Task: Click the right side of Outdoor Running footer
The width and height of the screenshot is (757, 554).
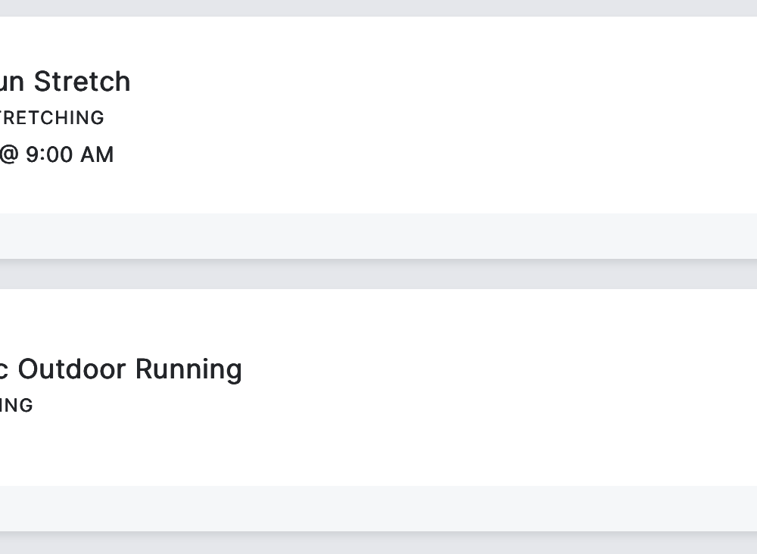Action: click(681, 509)
